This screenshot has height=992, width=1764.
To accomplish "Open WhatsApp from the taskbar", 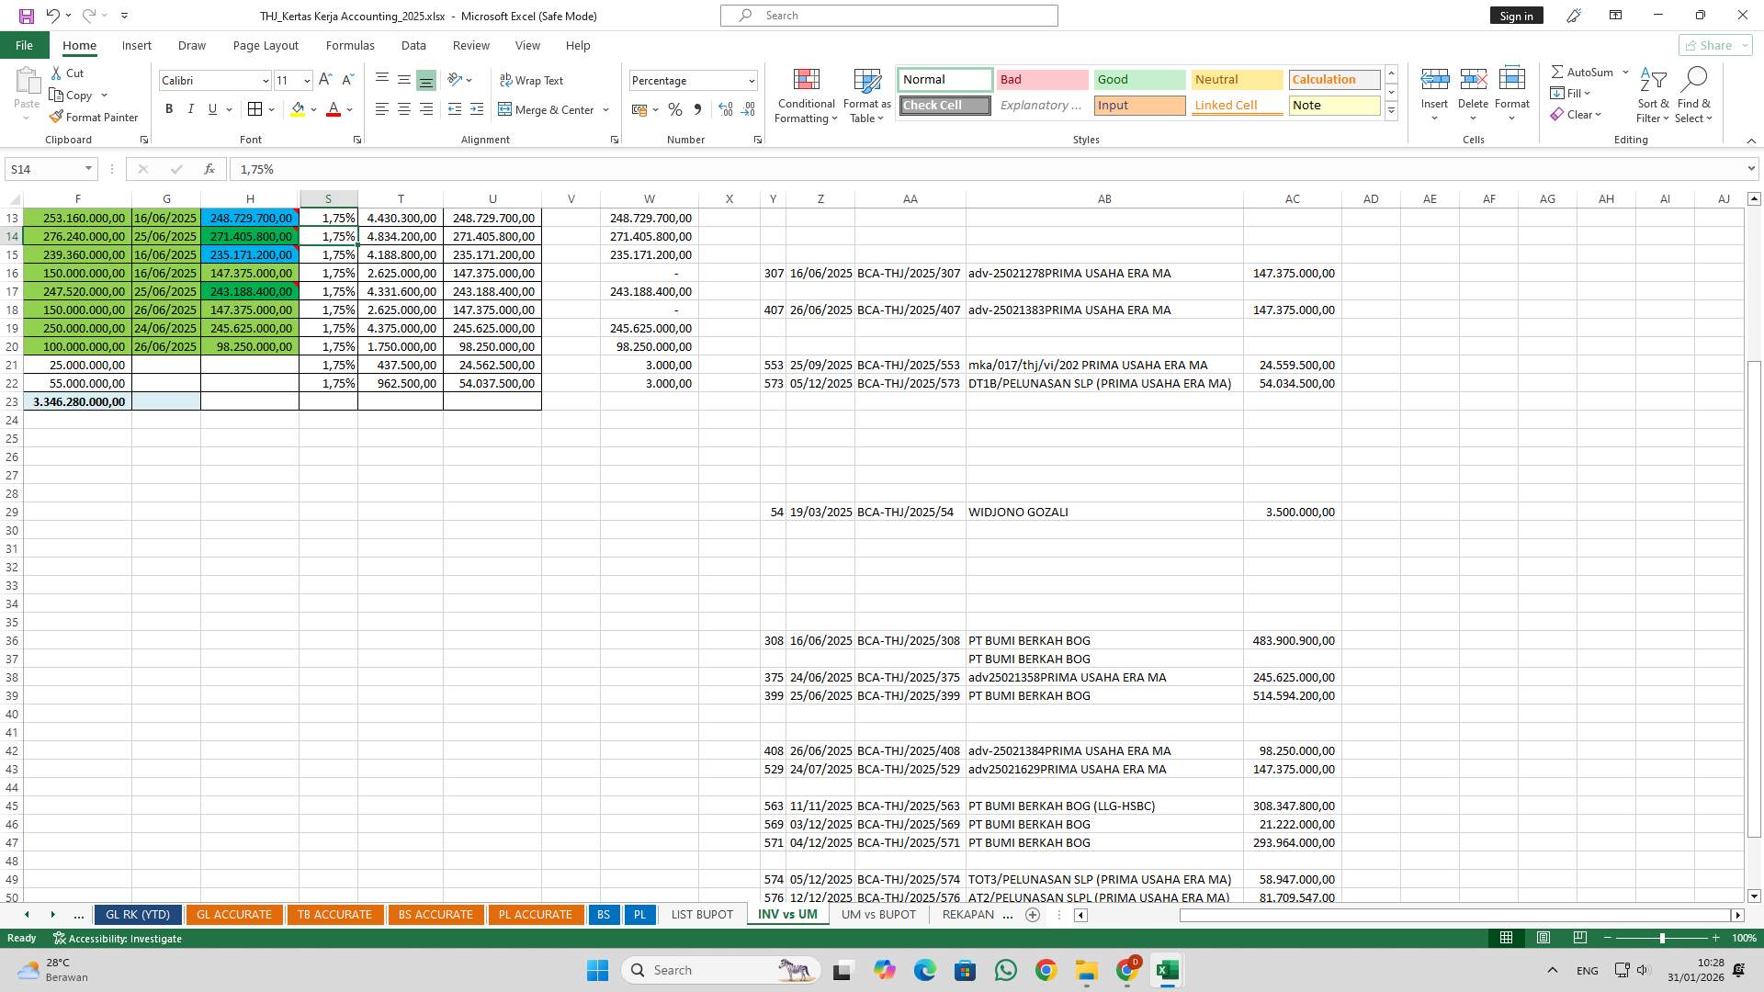I will pos(1006,970).
